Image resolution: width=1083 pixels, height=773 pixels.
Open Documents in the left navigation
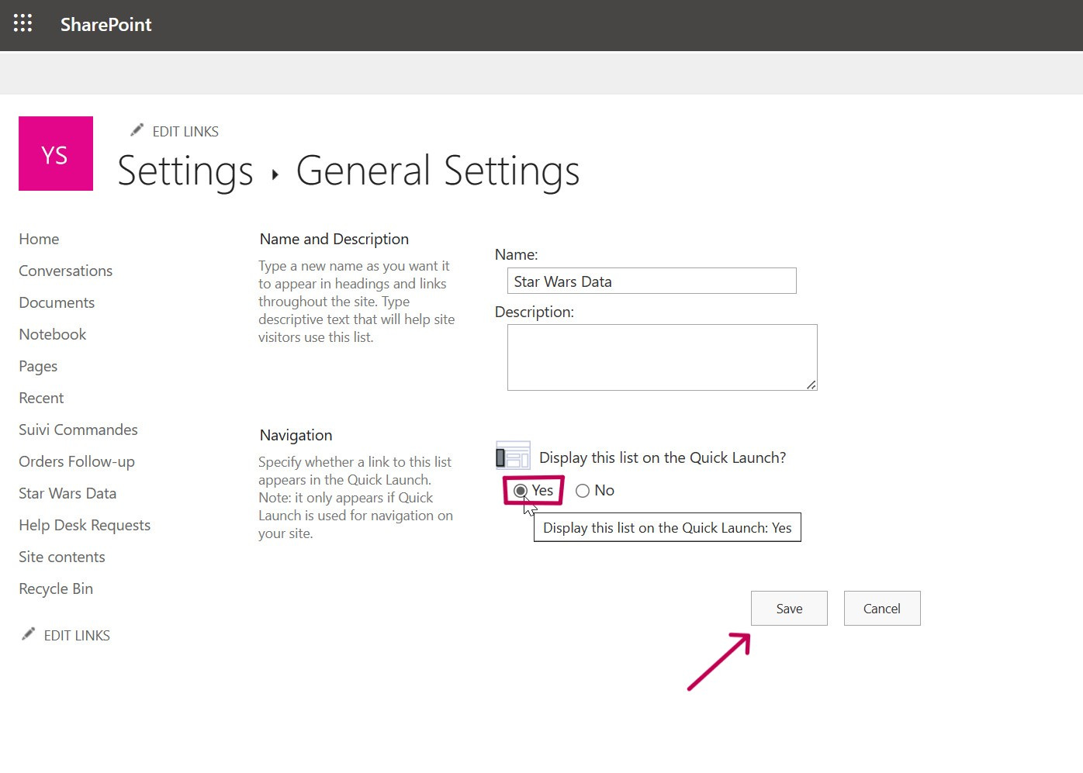point(57,302)
